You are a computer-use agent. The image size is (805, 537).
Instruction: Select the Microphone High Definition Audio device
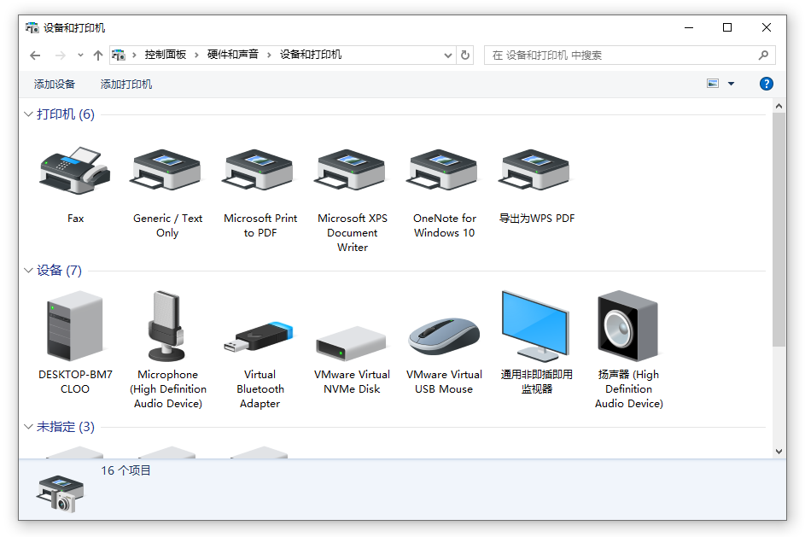[167, 326]
